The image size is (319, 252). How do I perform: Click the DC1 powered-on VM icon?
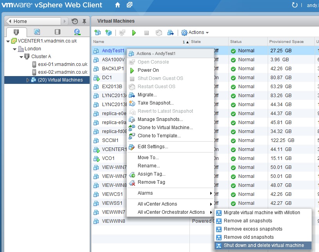[x=96, y=78]
